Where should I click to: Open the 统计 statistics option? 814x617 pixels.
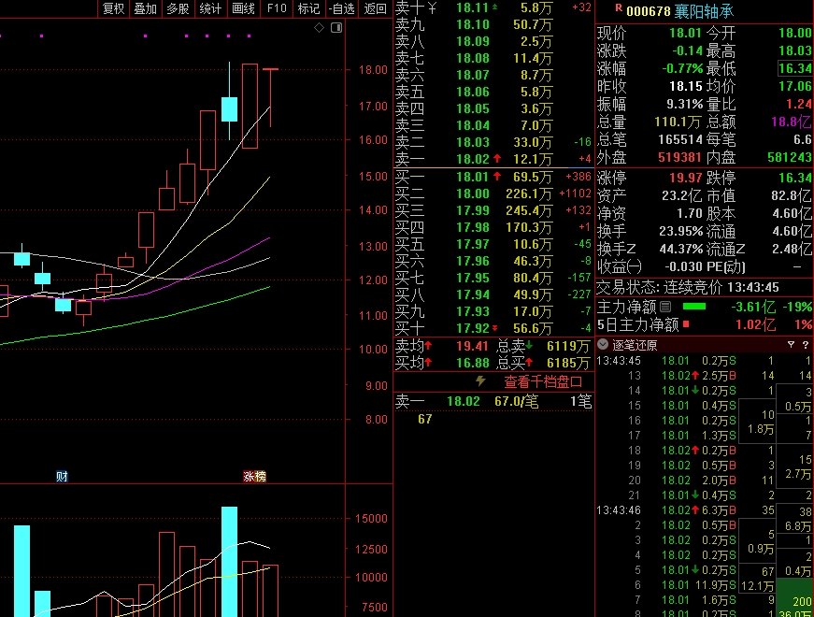[x=210, y=8]
